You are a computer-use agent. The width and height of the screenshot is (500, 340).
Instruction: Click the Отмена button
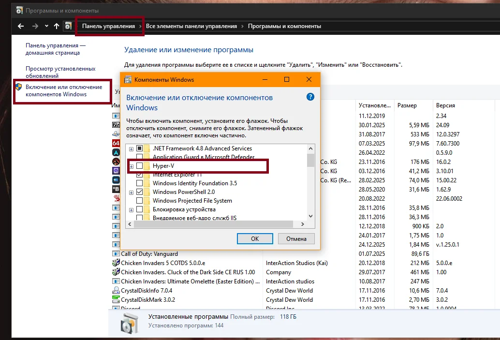coord(296,238)
